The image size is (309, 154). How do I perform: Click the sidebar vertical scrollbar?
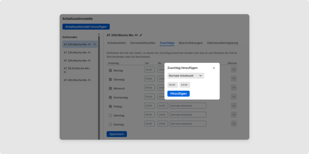coord(99,87)
